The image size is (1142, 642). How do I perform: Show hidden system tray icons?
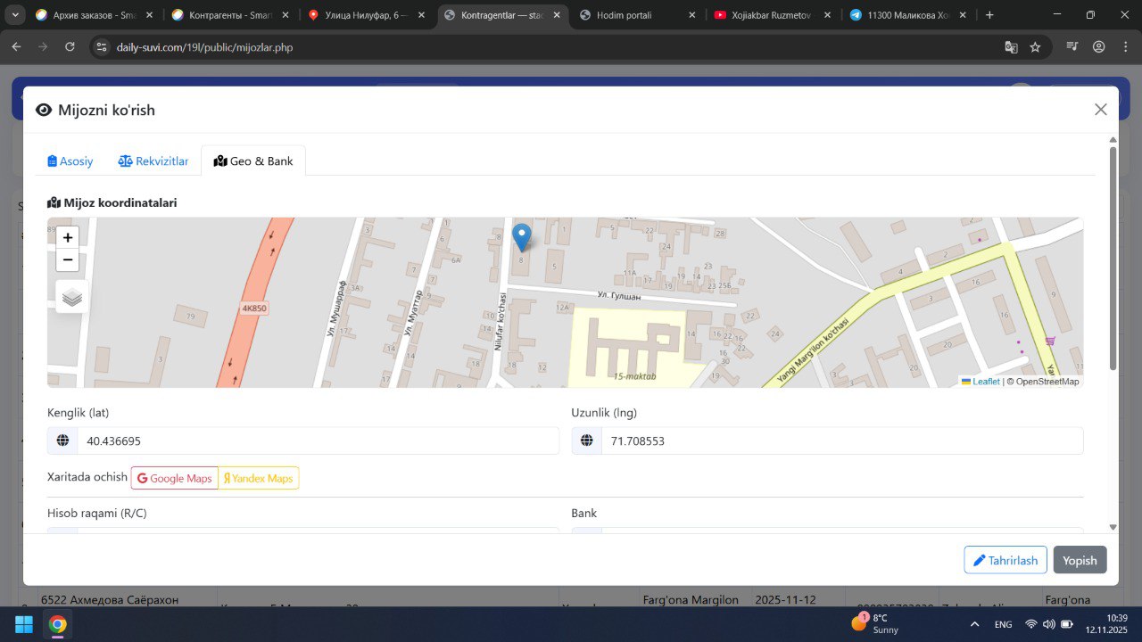974,624
